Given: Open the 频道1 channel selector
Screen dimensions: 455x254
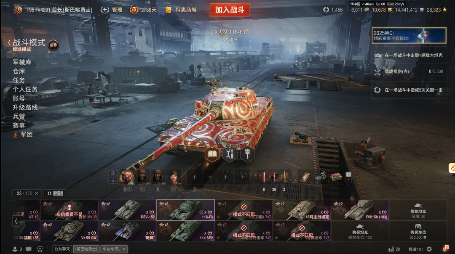Looking at the screenshot, I should (415, 249).
